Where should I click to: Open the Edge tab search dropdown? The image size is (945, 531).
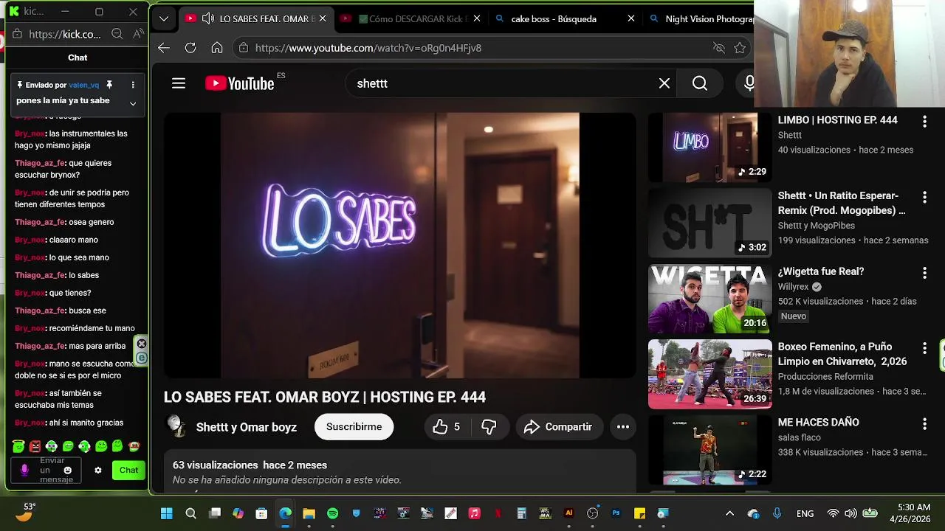(x=164, y=18)
